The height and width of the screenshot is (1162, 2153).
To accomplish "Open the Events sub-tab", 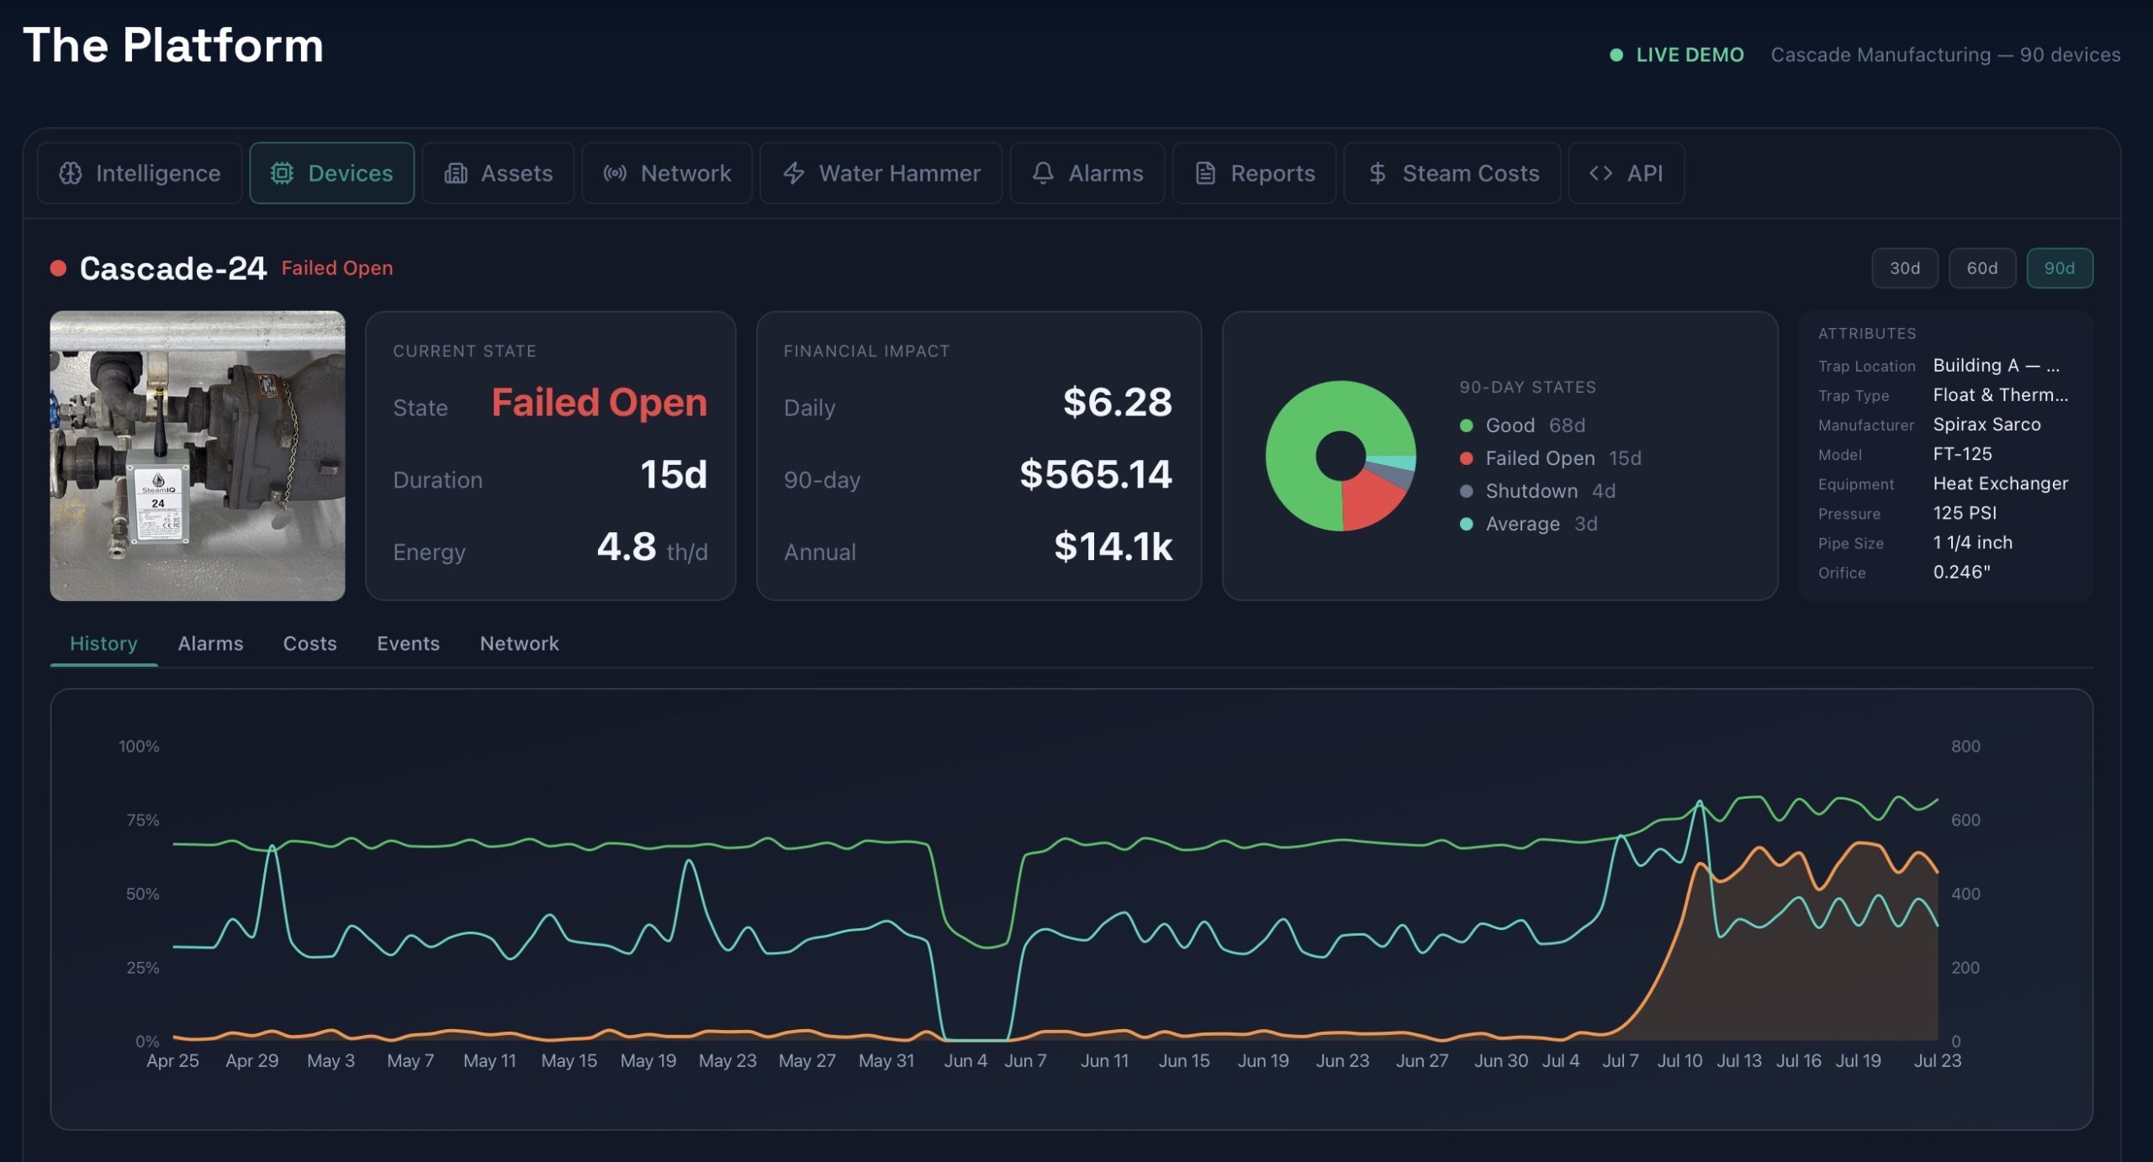I will [408, 643].
